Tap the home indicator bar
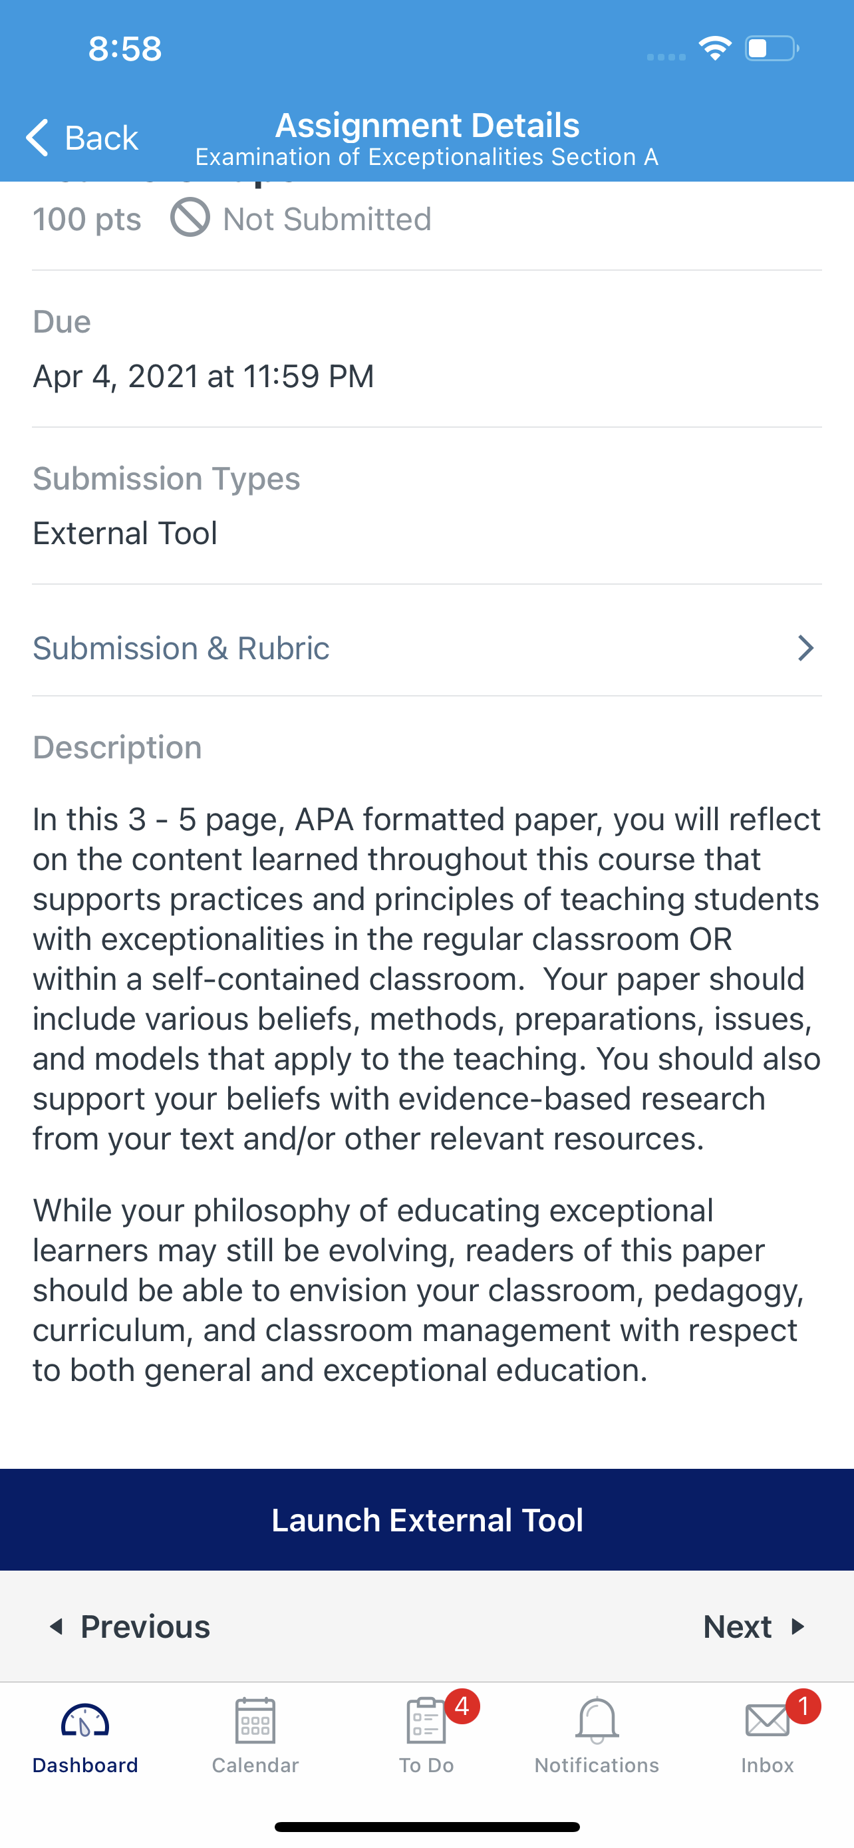 (x=426, y=1827)
